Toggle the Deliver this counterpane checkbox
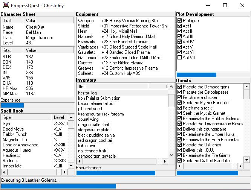Viewport: 251px width, 190px height. [x=180, y=129]
